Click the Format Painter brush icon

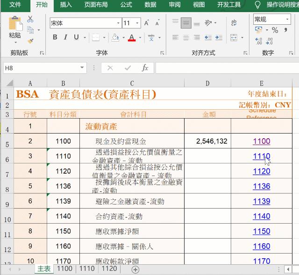coord(30,41)
